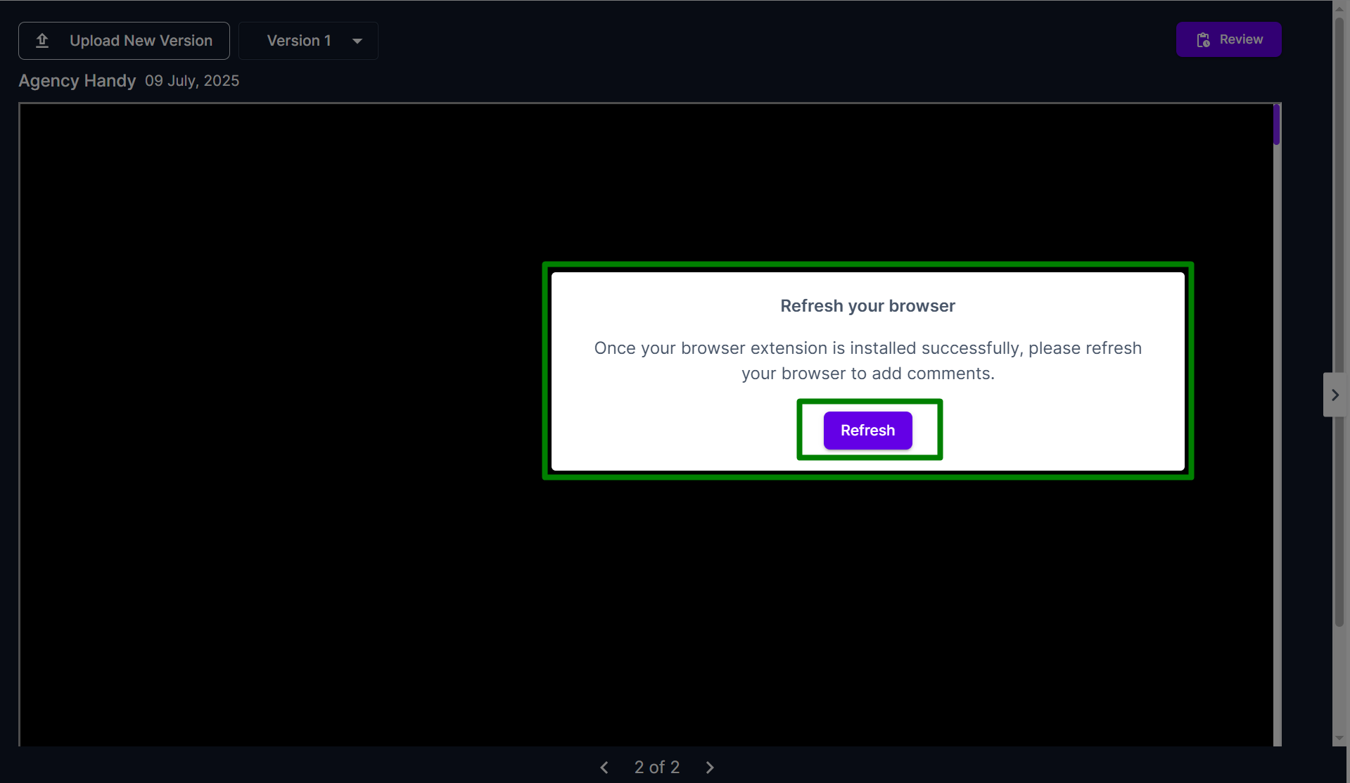Expand the right side panel chevron

tap(1335, 395)
